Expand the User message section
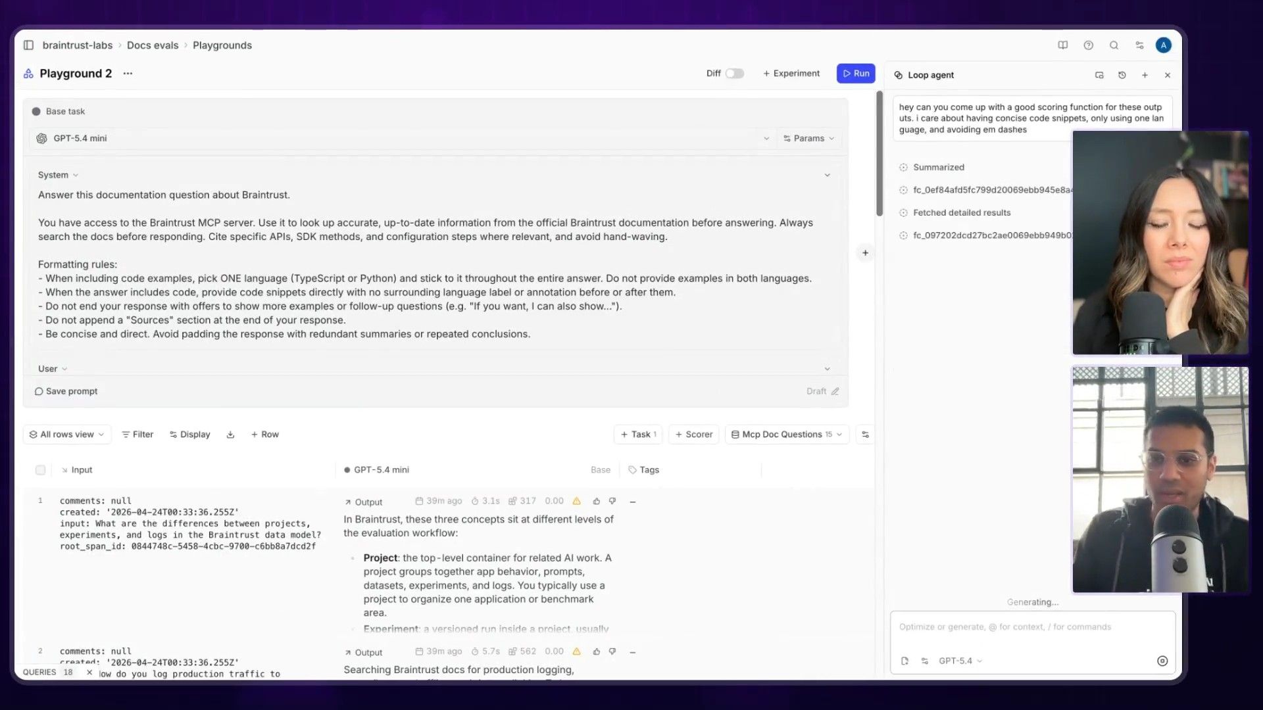The width and height of the screenshot is (1263, 710). 828,369
